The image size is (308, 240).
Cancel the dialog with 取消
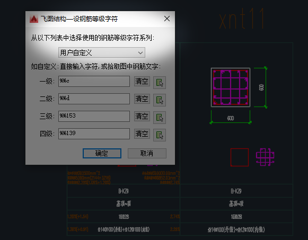(147, 153)
